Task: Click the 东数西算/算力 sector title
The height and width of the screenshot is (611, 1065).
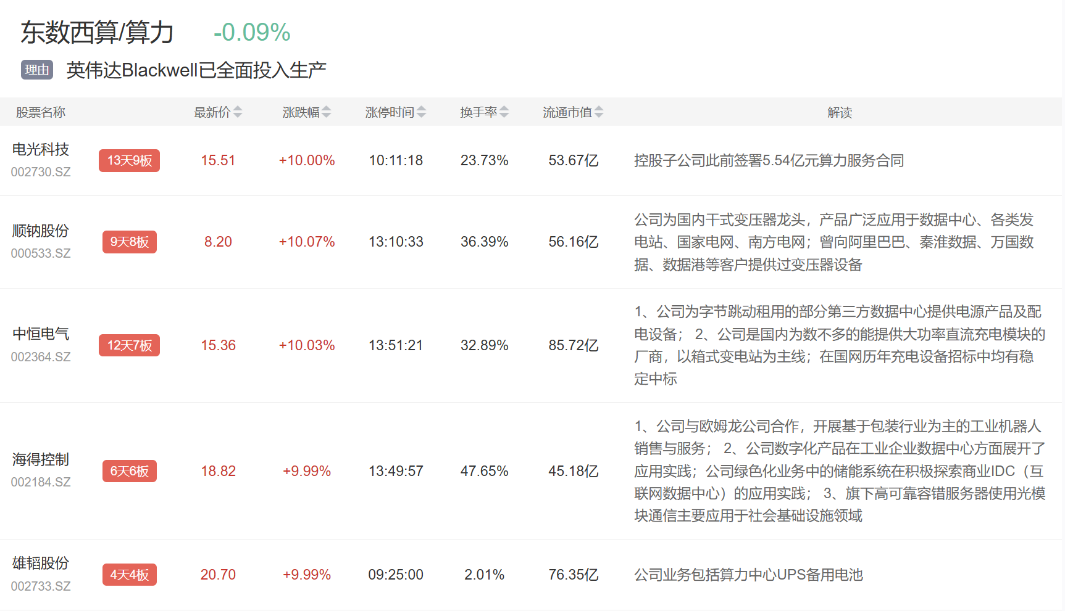Action: pyautogui.click(x=97, y=33)
